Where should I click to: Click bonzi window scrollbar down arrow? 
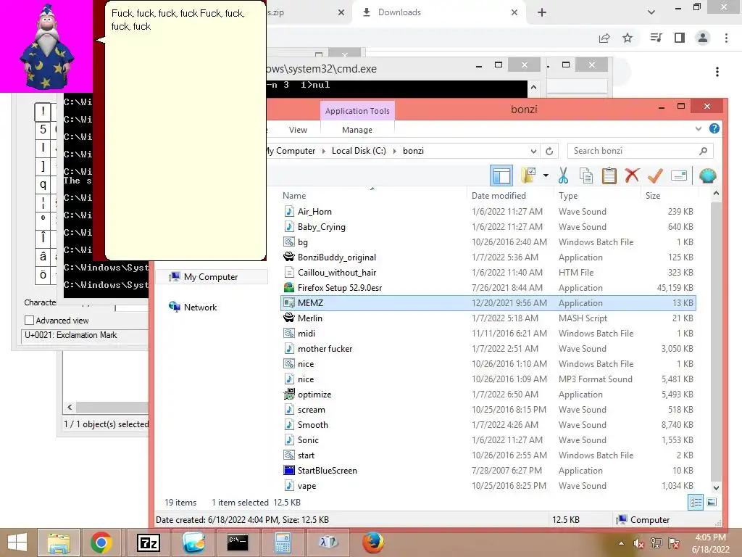click(716, 487)
